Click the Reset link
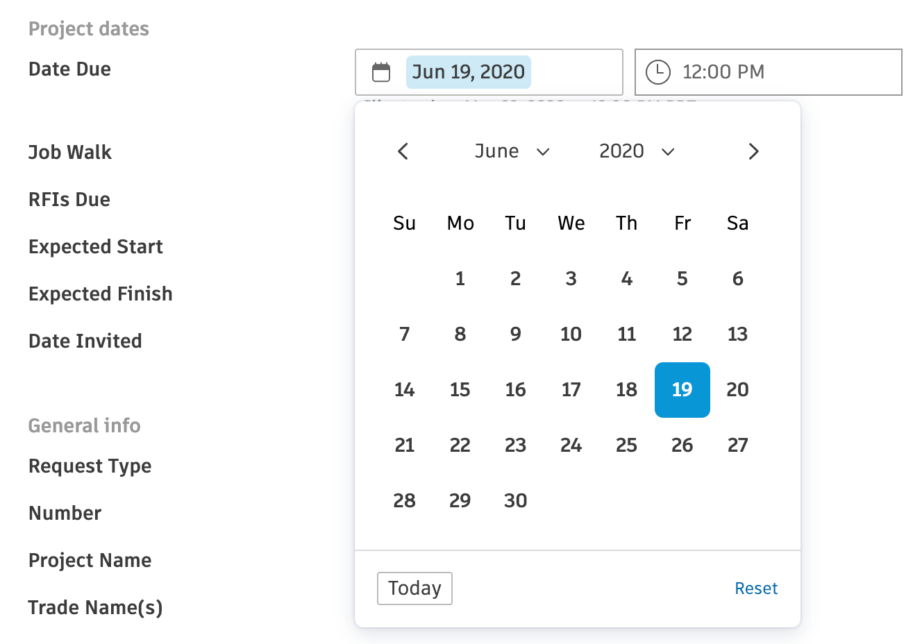The image size is (922, 644). click(756, 588)
